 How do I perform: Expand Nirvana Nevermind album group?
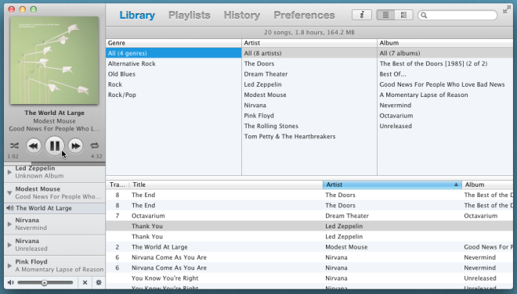[x=9, y=224]
